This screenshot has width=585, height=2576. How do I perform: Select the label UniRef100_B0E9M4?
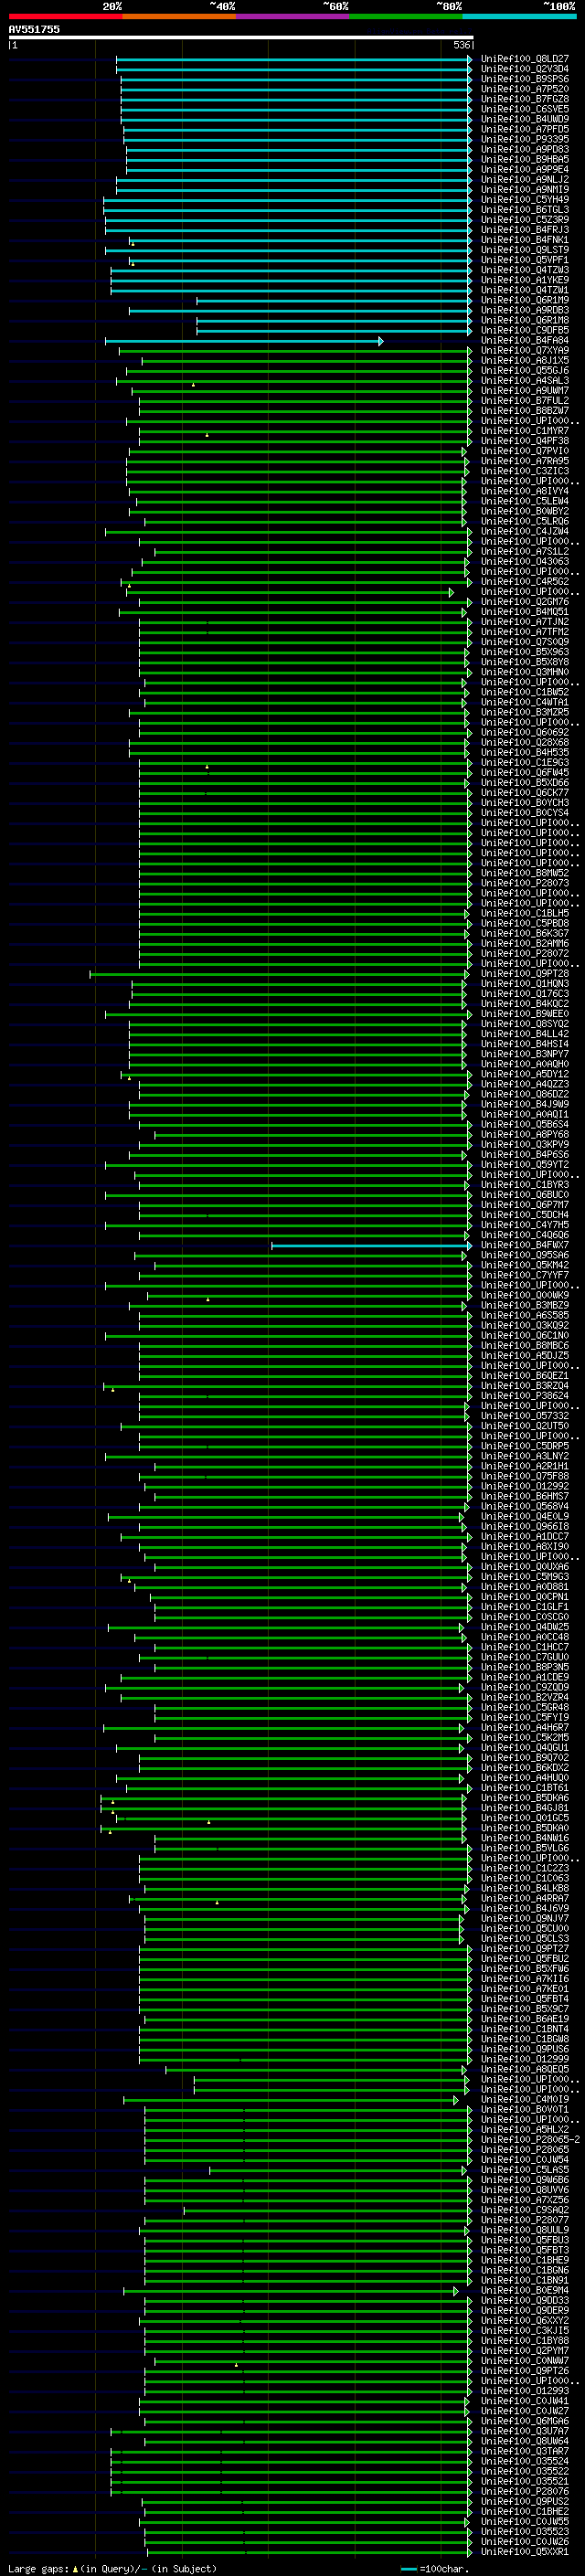tap(525, 2290)
